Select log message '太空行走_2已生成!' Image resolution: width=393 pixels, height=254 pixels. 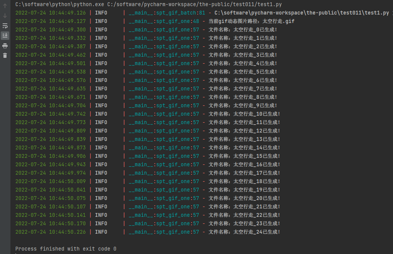point(255,47)
